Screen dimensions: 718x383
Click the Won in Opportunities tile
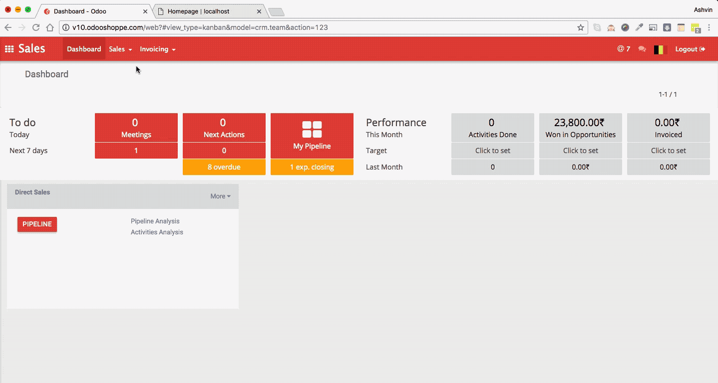[581, 128]
